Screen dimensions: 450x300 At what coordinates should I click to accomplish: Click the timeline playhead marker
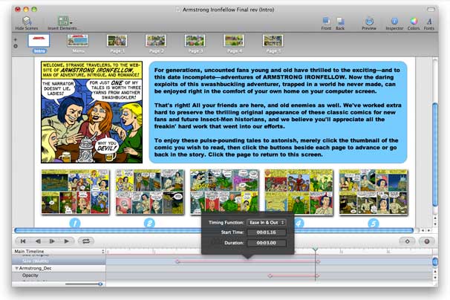pyautogui.click(x=315, y=249)
